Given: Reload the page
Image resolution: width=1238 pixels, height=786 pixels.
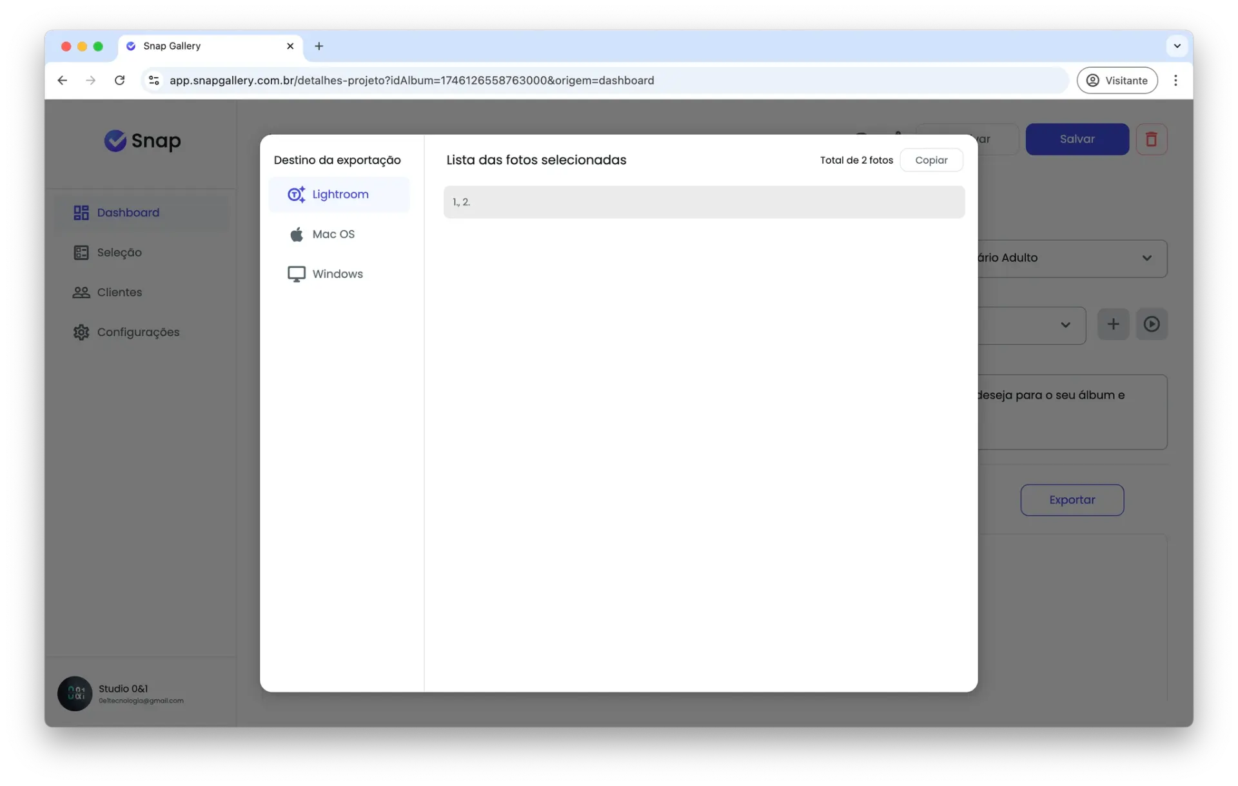Looking at the screenshot, I should pos(119,81).
